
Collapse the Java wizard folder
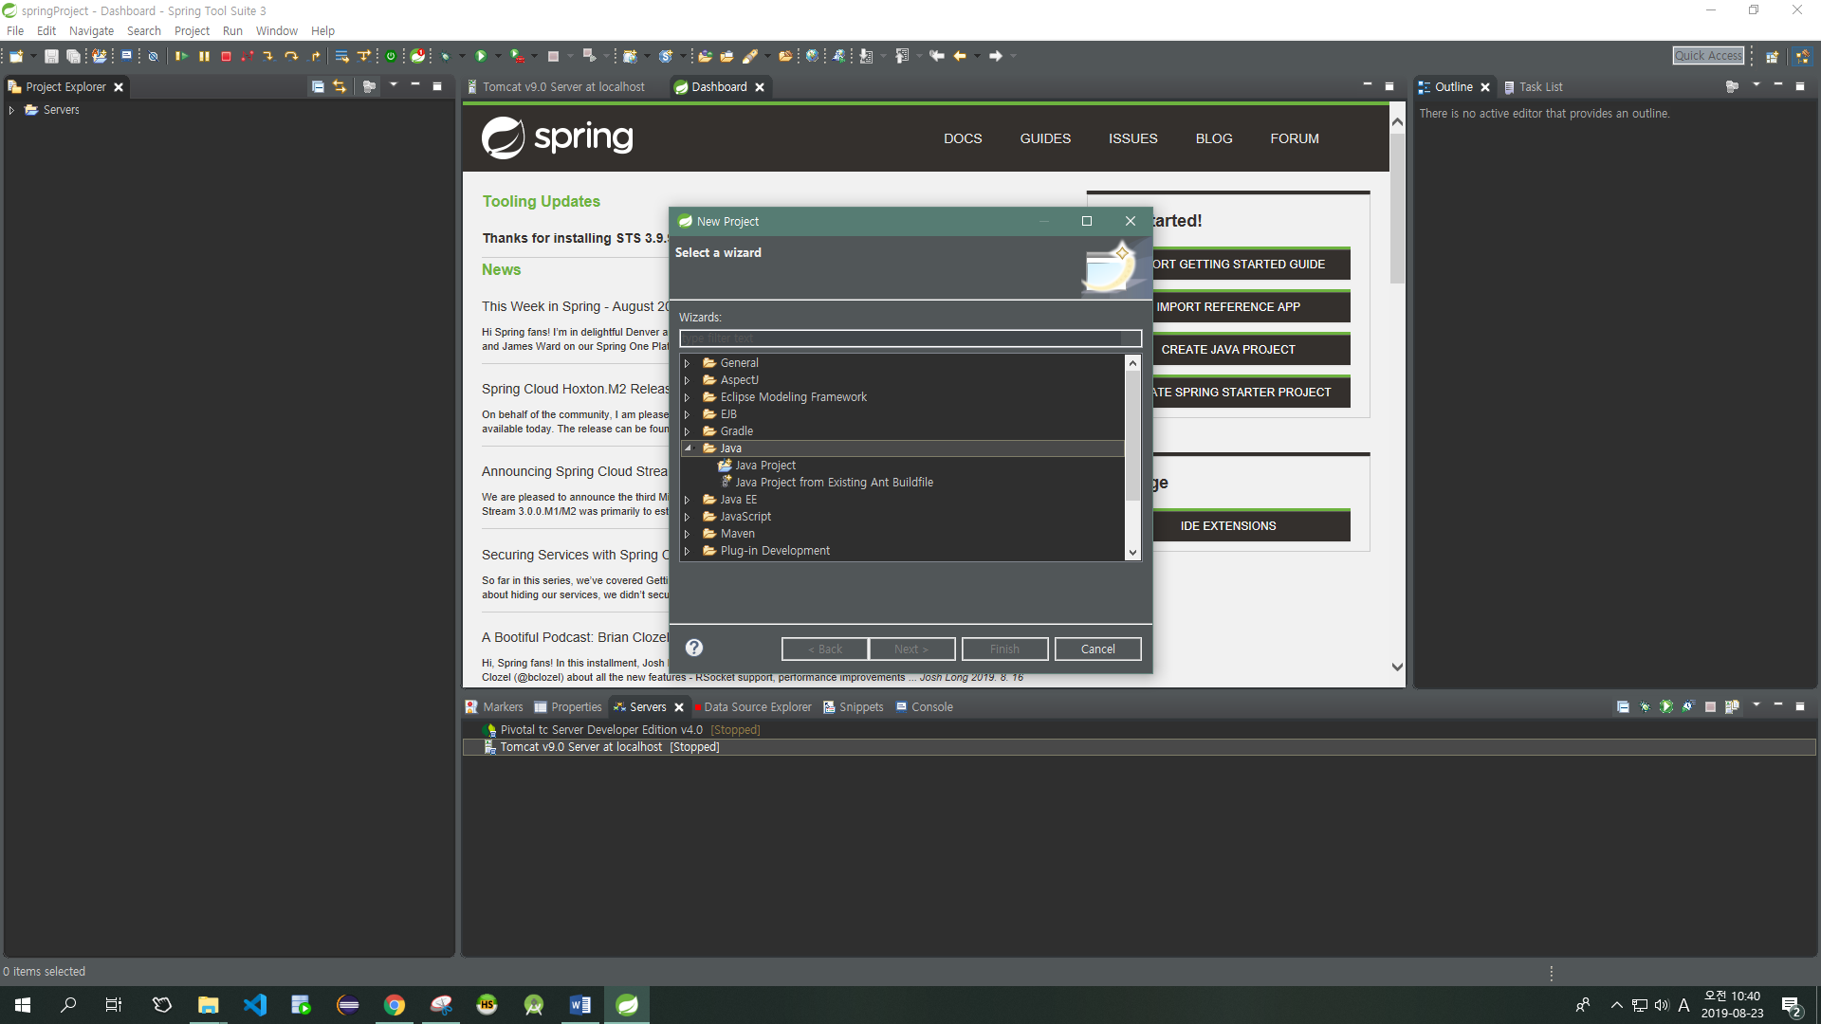[688, 448]
